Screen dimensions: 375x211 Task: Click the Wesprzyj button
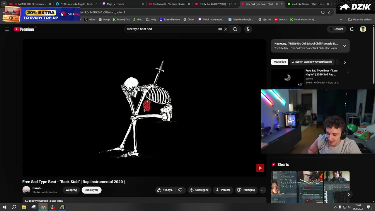[71, 190]
